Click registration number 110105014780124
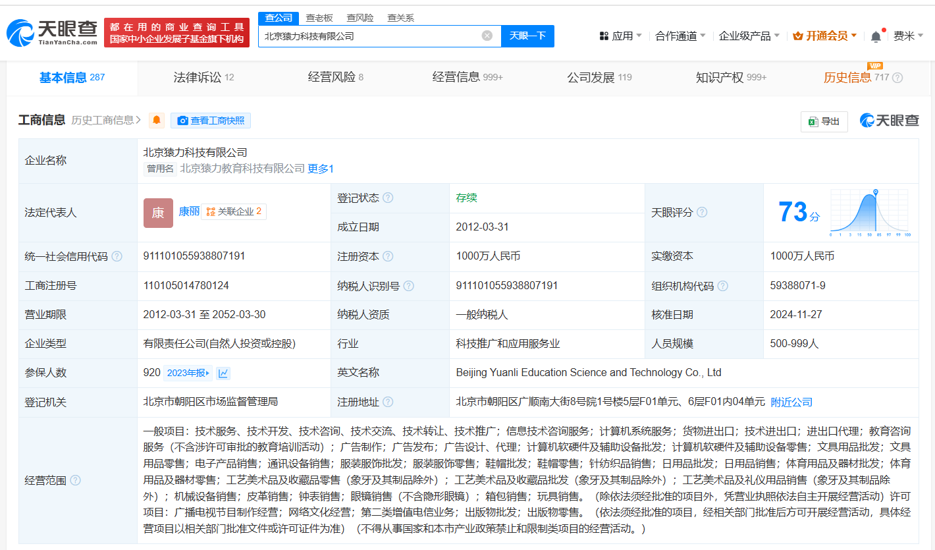 click(x=186, y=286)
